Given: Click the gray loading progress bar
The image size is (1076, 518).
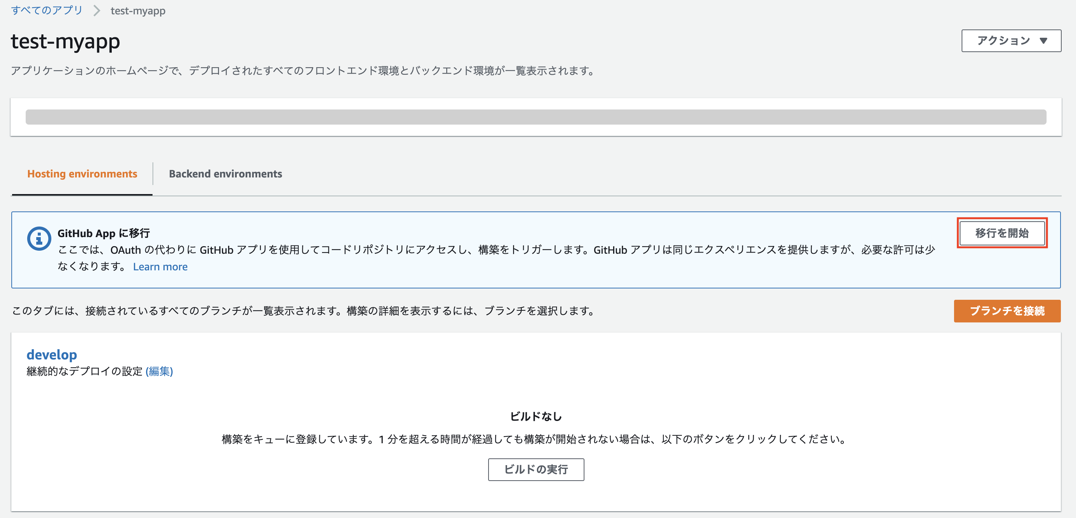Looking at the screenshot, I should (536, 117).
